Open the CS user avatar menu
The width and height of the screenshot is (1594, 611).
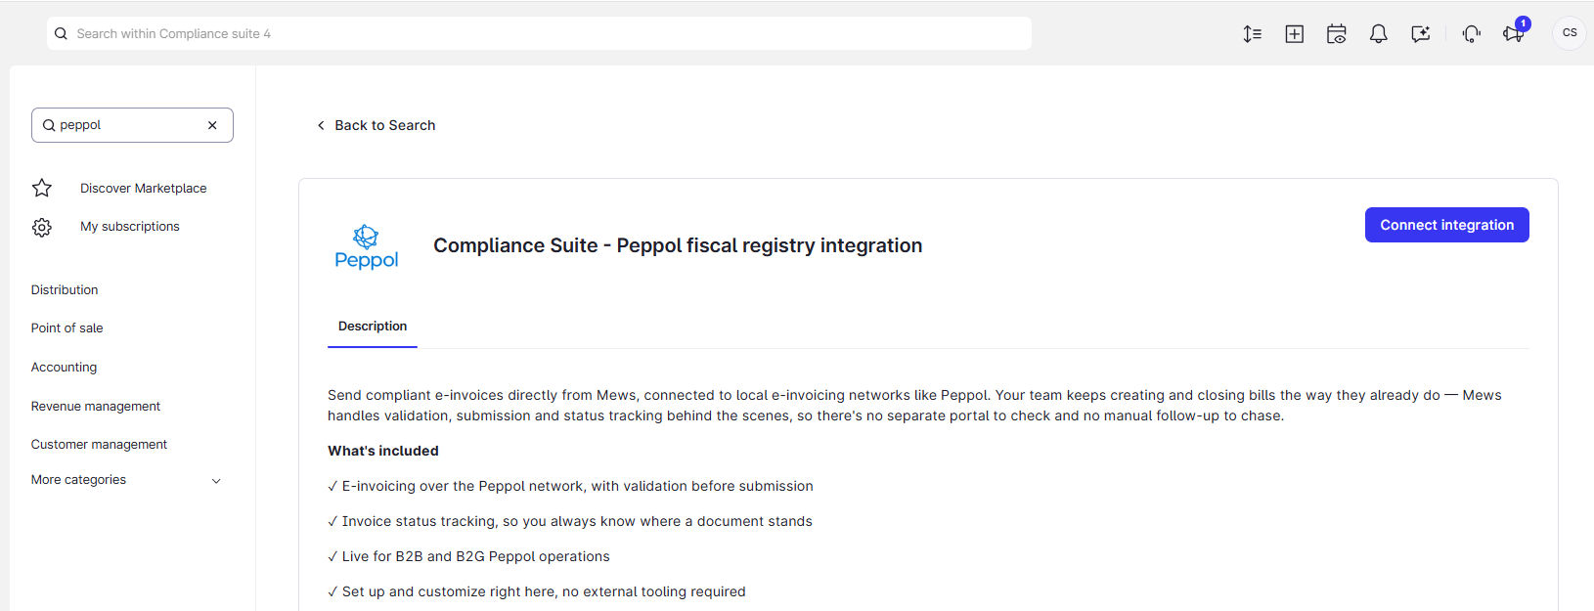pyautogui.click(x=1570, y=33)
